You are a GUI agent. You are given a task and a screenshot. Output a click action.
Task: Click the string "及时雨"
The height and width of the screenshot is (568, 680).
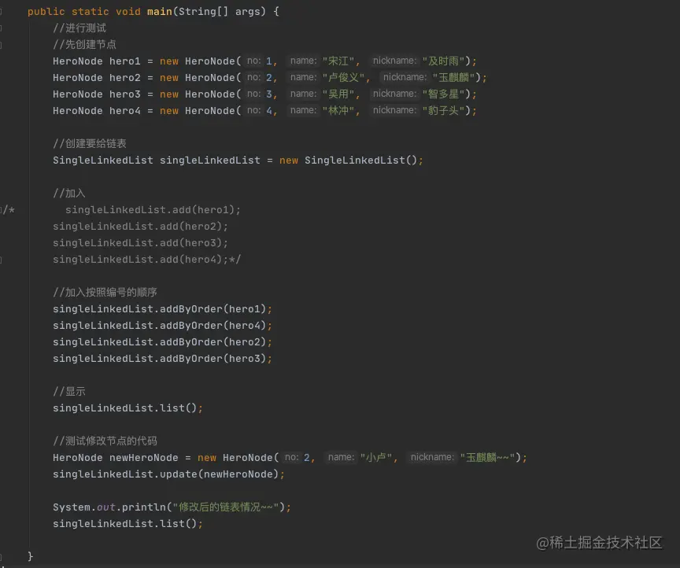444,61
